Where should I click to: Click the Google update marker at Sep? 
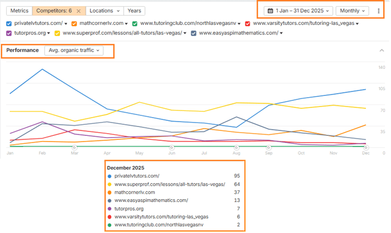269,147
